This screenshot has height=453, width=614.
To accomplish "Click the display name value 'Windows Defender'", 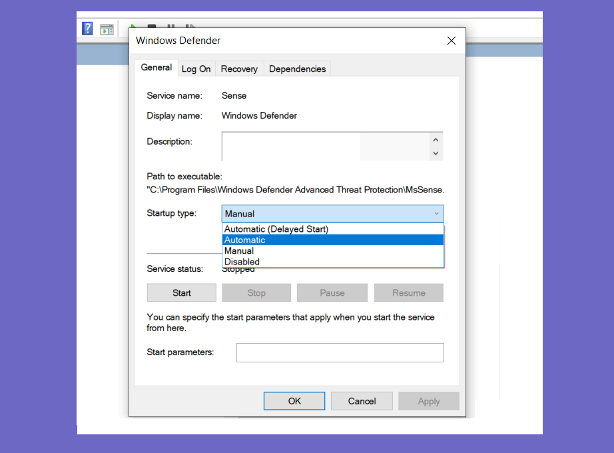I will click(x=259, y=116).
